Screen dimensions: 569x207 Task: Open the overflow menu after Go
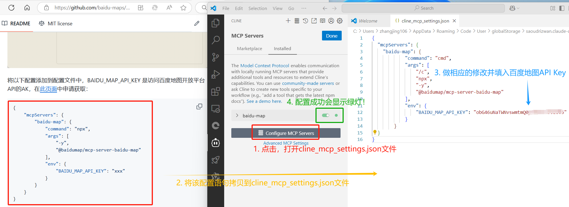tap(304, 8)
